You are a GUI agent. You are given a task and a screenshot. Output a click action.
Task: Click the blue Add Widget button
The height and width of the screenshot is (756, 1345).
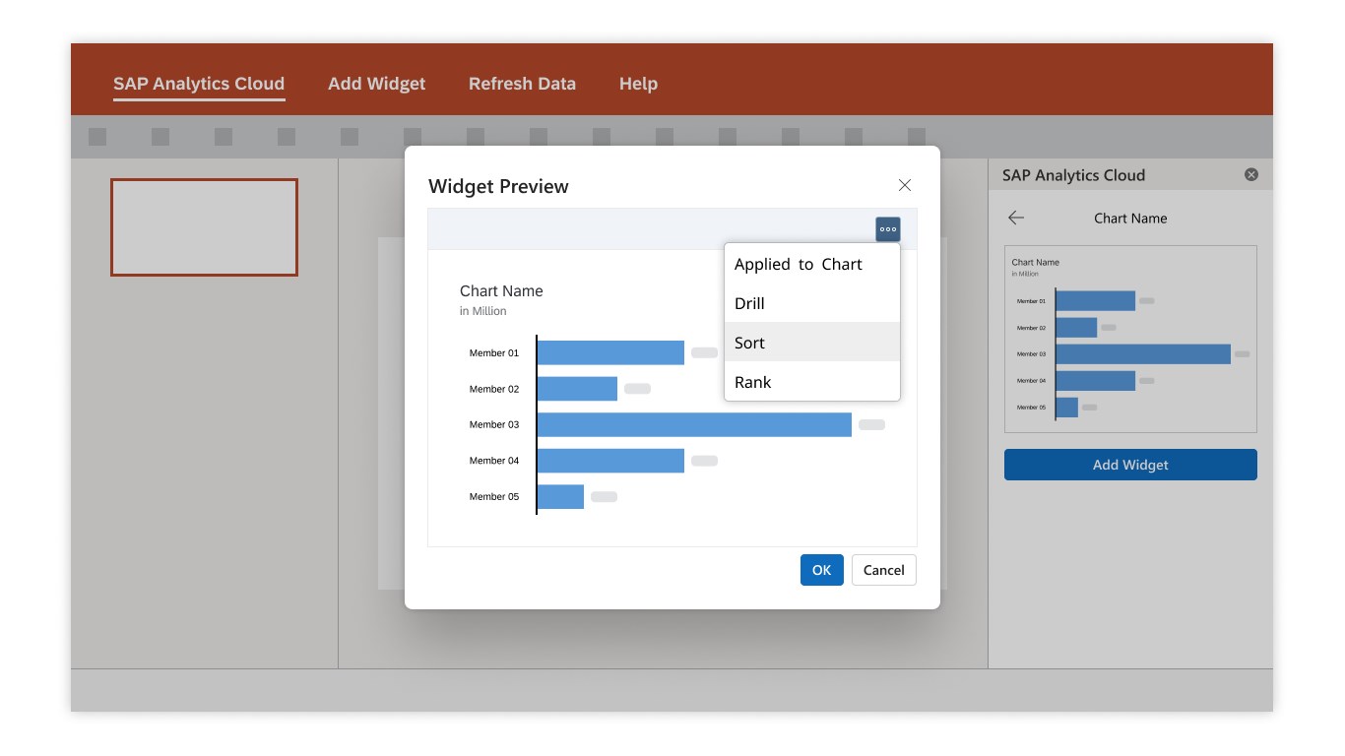(x=1130, y=465)
